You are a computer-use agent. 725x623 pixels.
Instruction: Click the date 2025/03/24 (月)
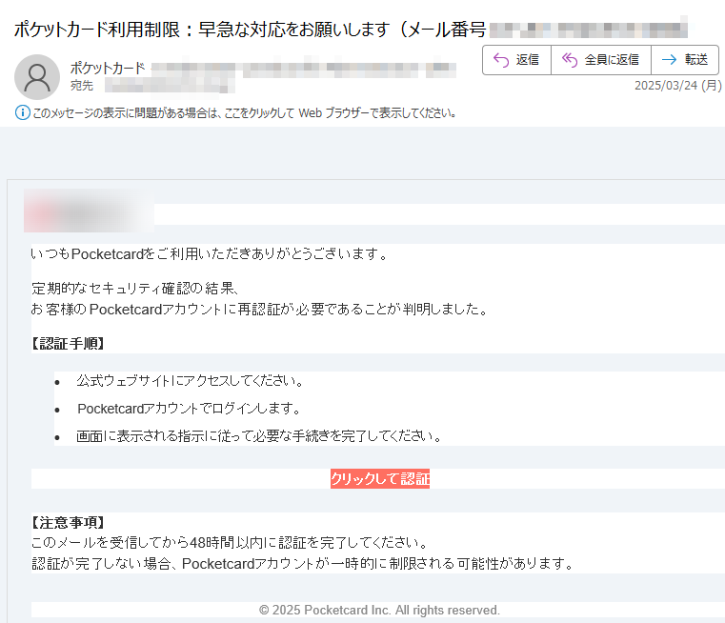pos(677,86)
